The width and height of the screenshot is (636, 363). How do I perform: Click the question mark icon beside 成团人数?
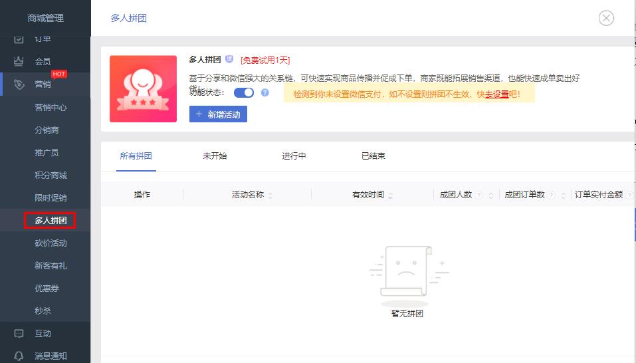pyautogui.click(x=479, y=195)
